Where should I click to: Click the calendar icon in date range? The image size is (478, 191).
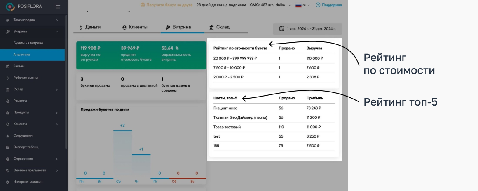point(282,29)
